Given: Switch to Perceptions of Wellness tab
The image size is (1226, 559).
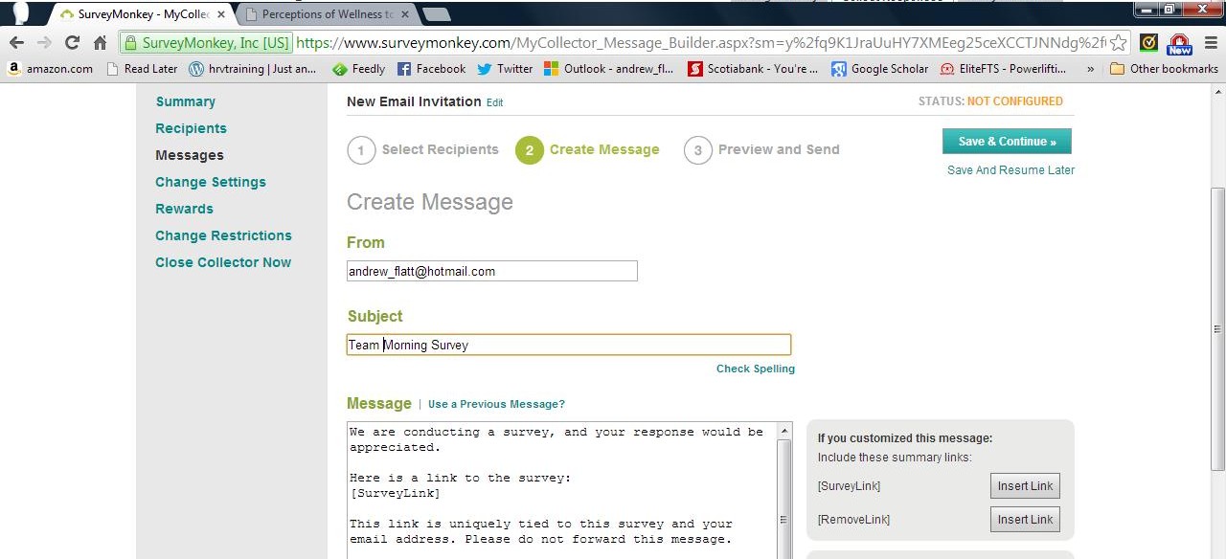Looking at the screenshot, I should [326, 14].
